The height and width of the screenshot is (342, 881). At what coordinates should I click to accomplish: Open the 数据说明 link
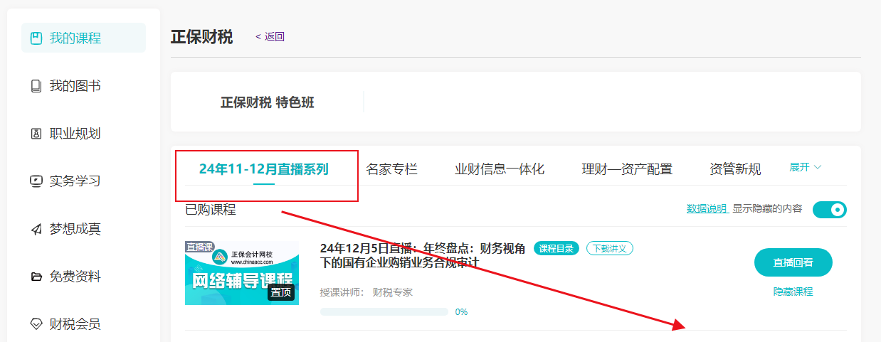click(x=707, y=208)
